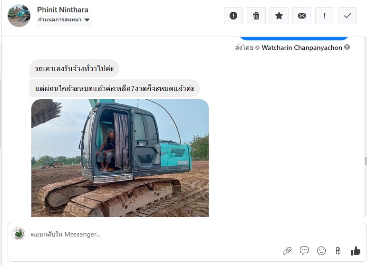Mark conversation unread with envelope icon
Viewport: 367px width, 265px height.
click(x=302, y=16)
